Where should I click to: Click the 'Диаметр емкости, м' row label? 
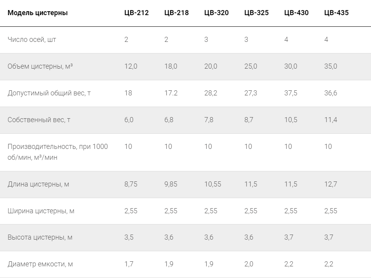click(40, 264)
